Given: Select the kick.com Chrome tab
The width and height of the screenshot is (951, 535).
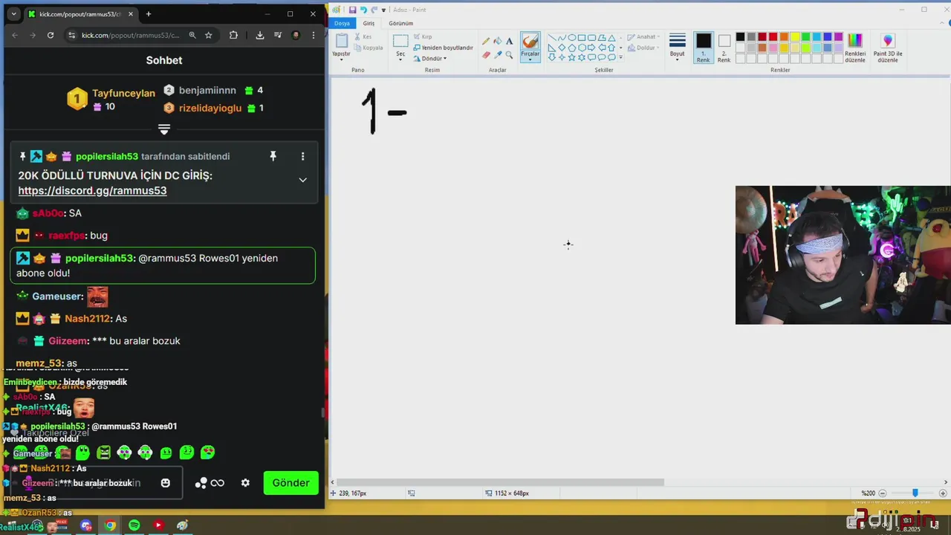Looking at the screenshot, I should click(80, 14).
